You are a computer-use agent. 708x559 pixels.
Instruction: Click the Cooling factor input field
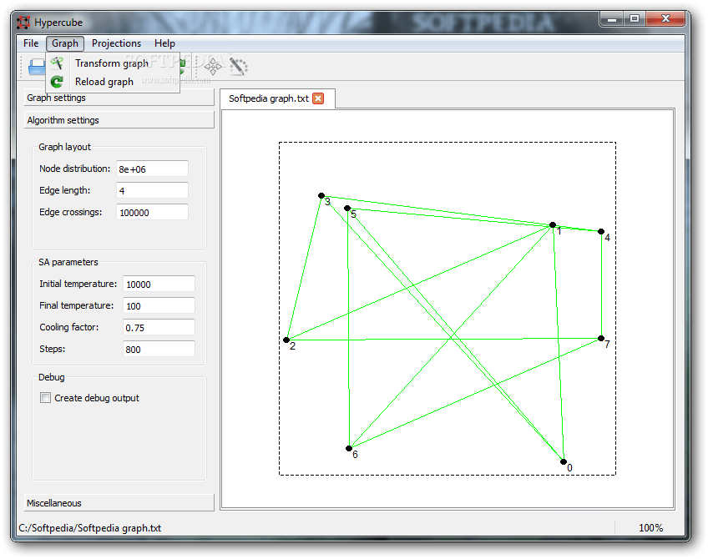point(159,327)
